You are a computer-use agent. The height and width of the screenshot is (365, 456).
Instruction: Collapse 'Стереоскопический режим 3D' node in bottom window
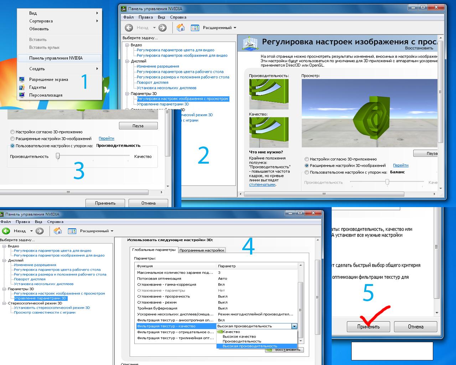(4, 303)
